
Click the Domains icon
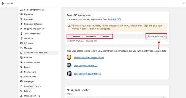(21, 58)
